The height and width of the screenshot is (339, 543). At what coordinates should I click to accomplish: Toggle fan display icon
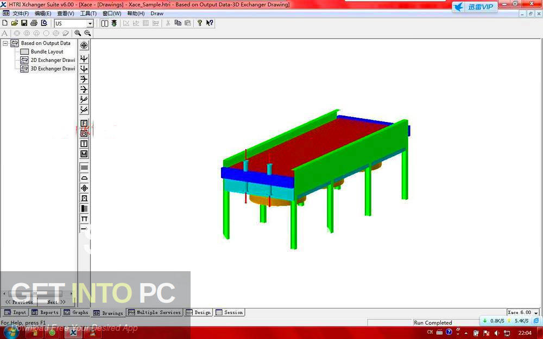pos(84,188)
